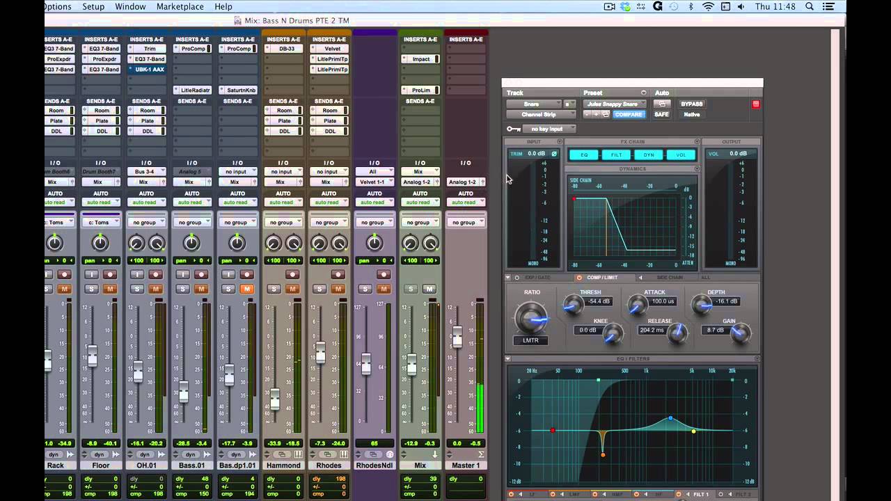Image resolution: width=891 pixels, height=501 pixels.
Task: Click the Hammond instrument track type icon
Action: click(x=298, y=454)
